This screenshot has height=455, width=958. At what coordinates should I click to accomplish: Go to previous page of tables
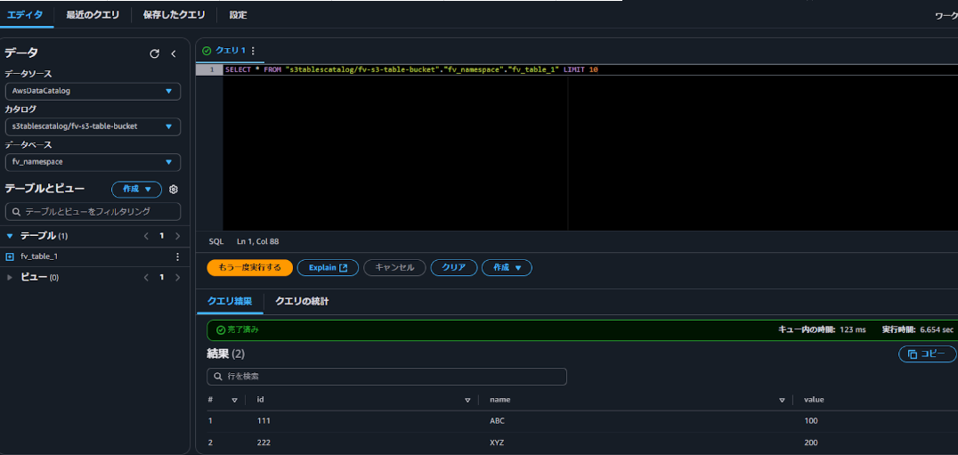[146, 236]
